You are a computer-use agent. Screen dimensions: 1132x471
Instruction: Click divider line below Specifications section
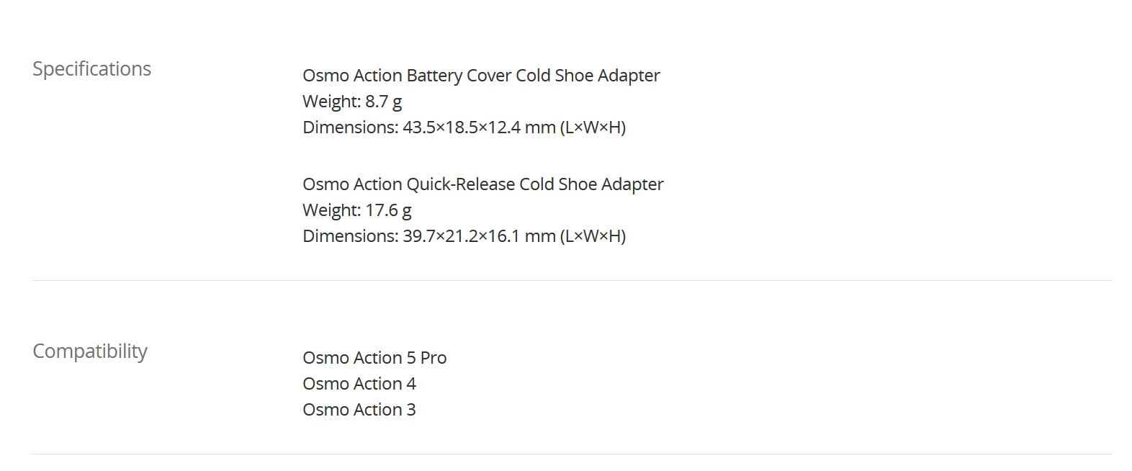coord(572,280)
